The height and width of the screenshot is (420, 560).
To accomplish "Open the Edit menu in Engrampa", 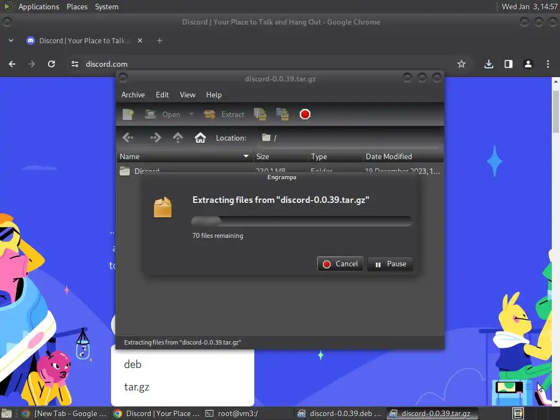I will pos(162,95).
